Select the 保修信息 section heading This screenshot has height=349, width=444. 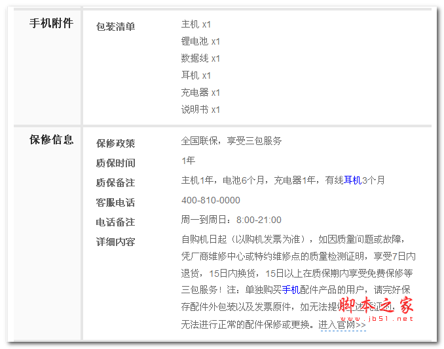pyautogui.click(x=51, y=140)
